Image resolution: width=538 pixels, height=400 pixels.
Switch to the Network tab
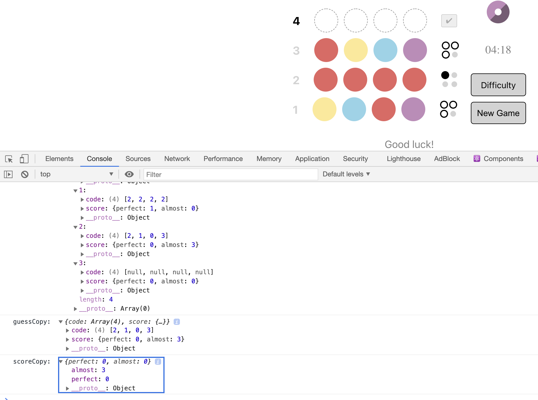click(x=177, y=159)
